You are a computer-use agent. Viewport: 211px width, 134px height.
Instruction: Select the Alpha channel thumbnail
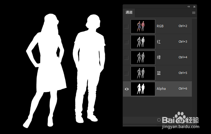[143, 89]
